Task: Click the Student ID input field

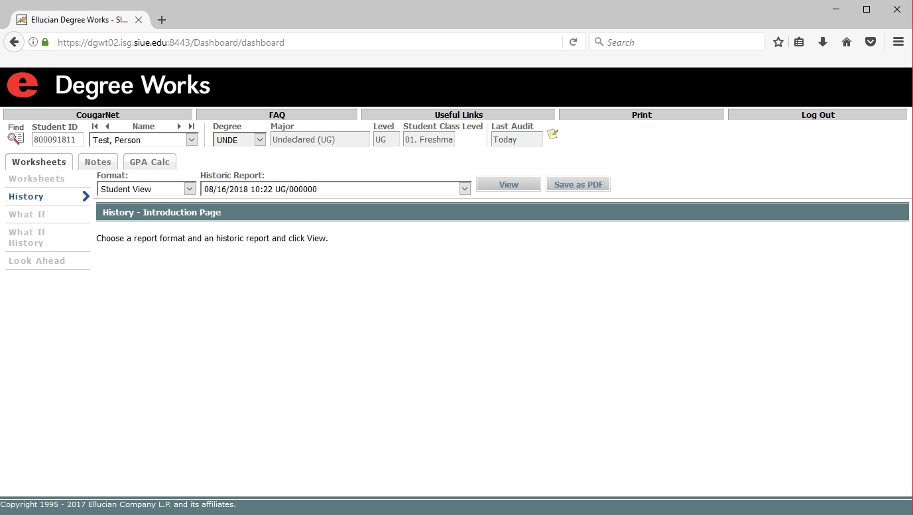Action: tap(58, 140)
